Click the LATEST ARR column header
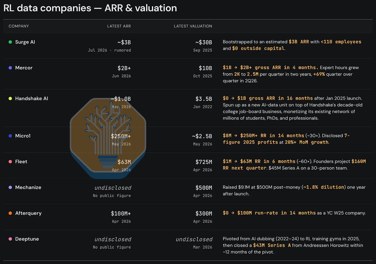Image resolution: width=376 pixels, height=264 pixels. click(119, 26)
